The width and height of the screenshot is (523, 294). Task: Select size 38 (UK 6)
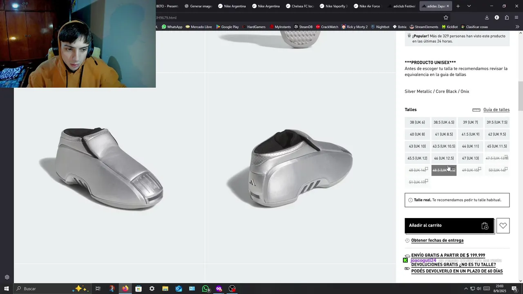coord(417,122)
